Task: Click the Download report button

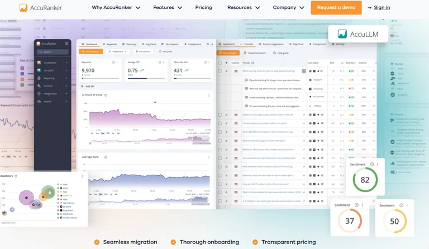Action: pyautogui.click(x=255, y=53)
